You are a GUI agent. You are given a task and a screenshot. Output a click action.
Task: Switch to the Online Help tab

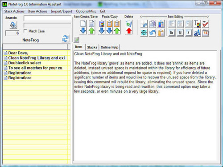[x=110, y=47]
